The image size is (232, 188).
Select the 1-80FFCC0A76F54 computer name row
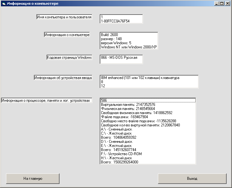pos(121,21)
